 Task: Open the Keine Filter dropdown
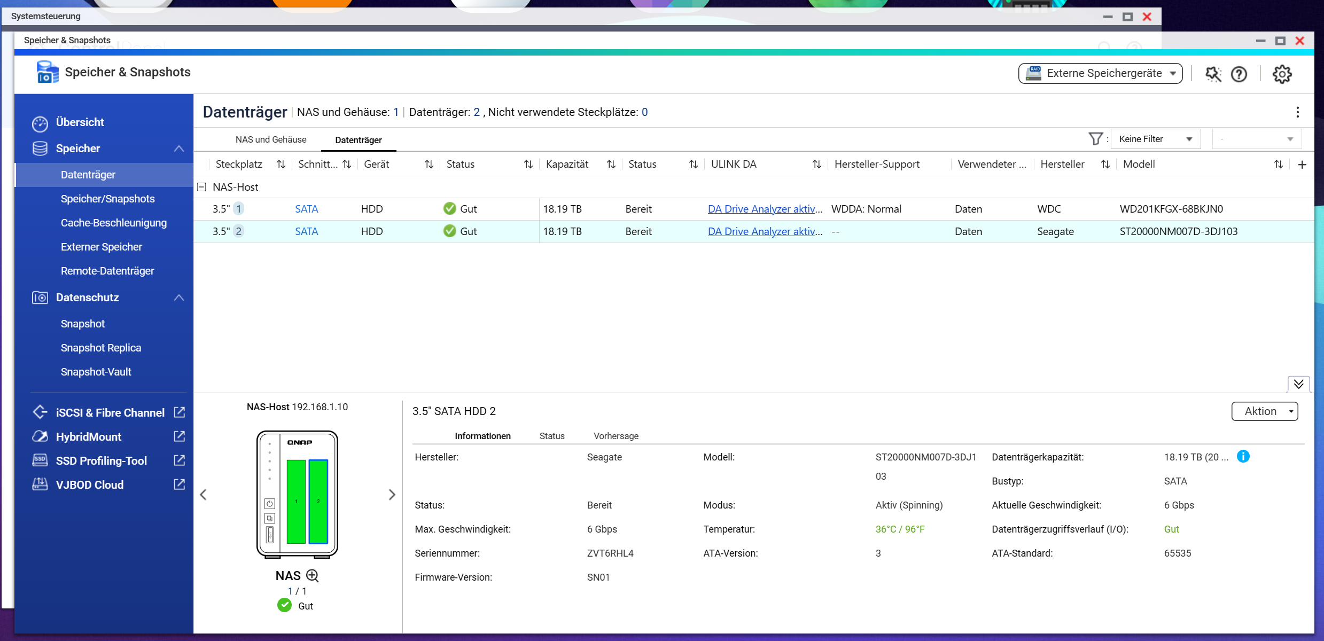click(x=1155, y=139)
